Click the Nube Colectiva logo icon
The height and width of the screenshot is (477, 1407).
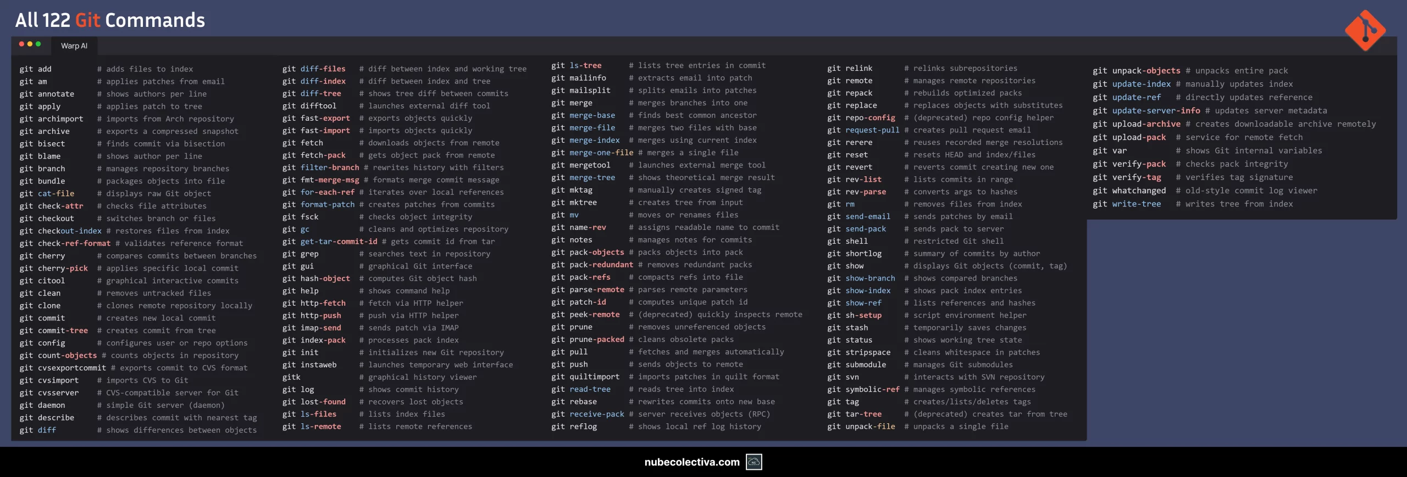tap(754, 462)
